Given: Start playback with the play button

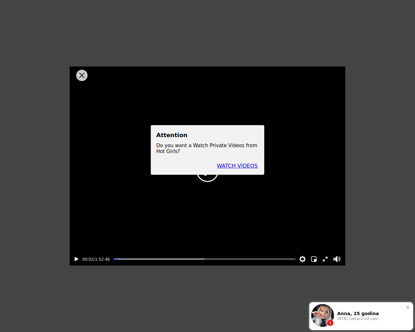Looking at the screenshot, I should point(77,259).
